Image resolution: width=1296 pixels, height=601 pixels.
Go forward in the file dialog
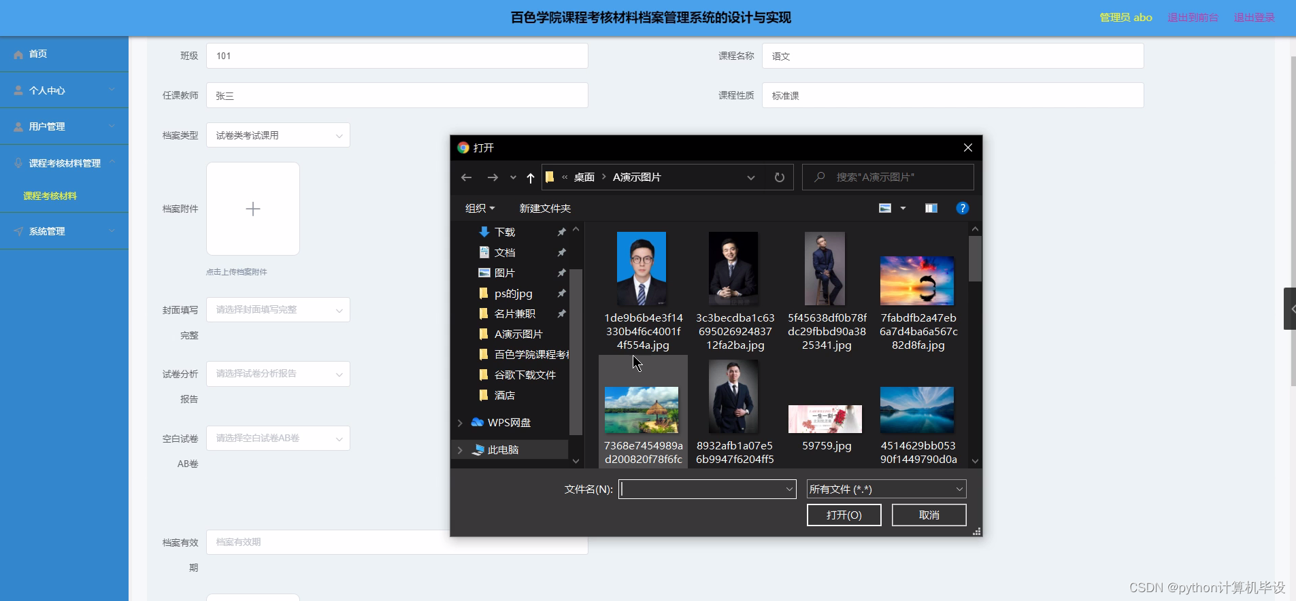(x=493, y=177)
